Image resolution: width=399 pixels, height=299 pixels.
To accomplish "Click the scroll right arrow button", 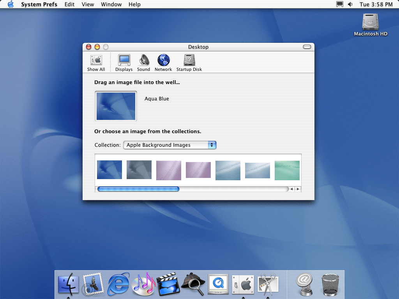I will click(298, 189).
